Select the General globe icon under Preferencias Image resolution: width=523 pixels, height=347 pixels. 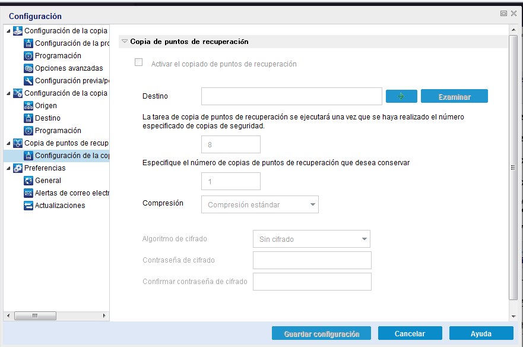coord(28,180)
